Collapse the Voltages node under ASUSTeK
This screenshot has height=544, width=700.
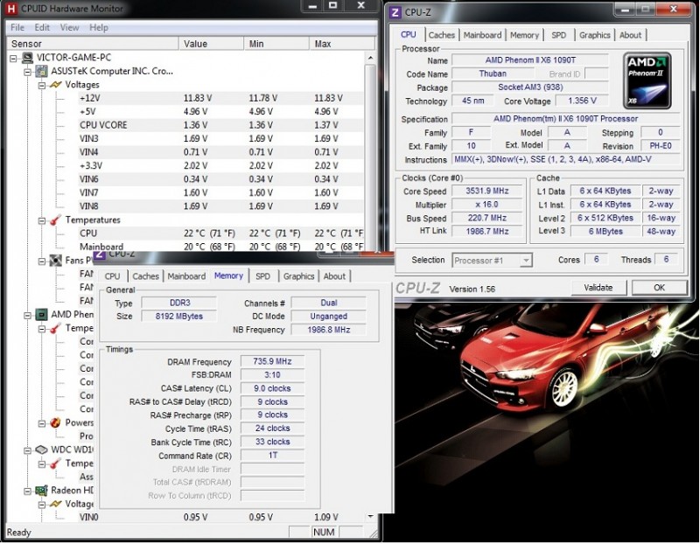click(x=41, y=85)
